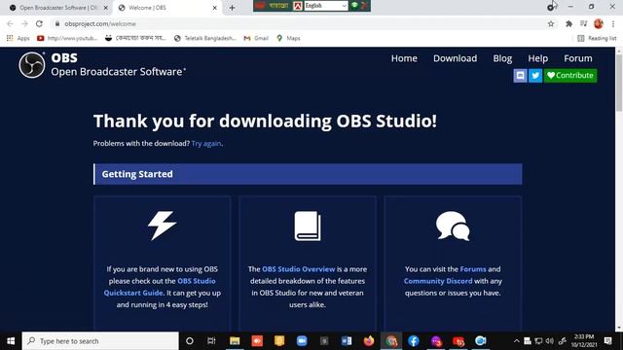The width and height of the screenshot is (623, 350).
Task: Open the OBS Studio Overview link
Action: click(x=299, y=269)
